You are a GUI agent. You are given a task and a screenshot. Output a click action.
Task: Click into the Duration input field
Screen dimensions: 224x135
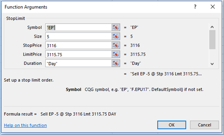tap(79, 63)
